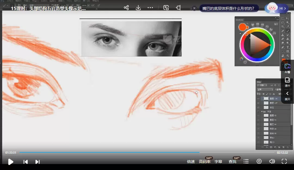Play the video
294x170 pixels.
point(11,162)
